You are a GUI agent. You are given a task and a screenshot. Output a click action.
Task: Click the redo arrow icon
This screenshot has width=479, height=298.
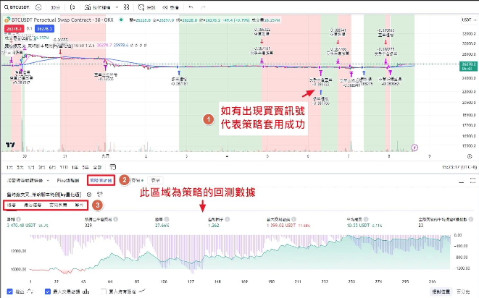(x=203, y=7)
